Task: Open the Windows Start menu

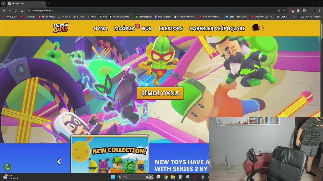Action: pyautogui.click(x=113, y=177)
